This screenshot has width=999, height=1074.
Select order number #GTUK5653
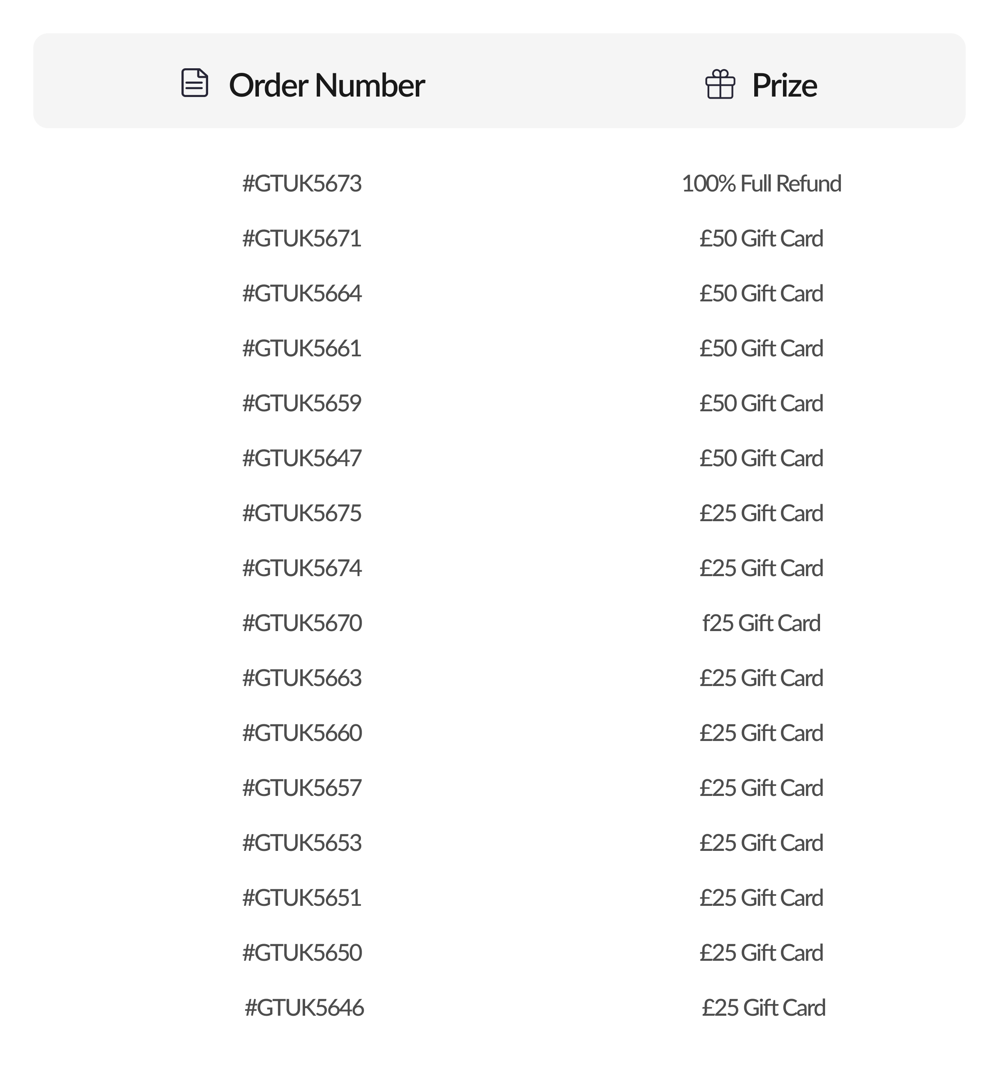pos(302,843)
